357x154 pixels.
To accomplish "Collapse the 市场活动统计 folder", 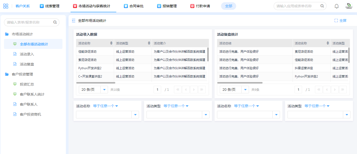I will (7, 34).
